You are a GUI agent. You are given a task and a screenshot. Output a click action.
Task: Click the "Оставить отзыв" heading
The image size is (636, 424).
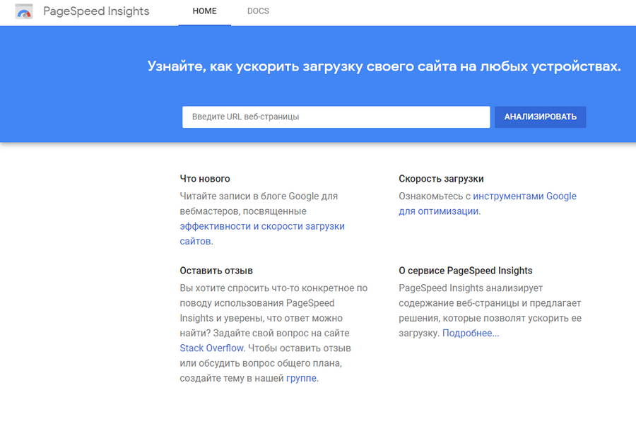tap(216, 271)
